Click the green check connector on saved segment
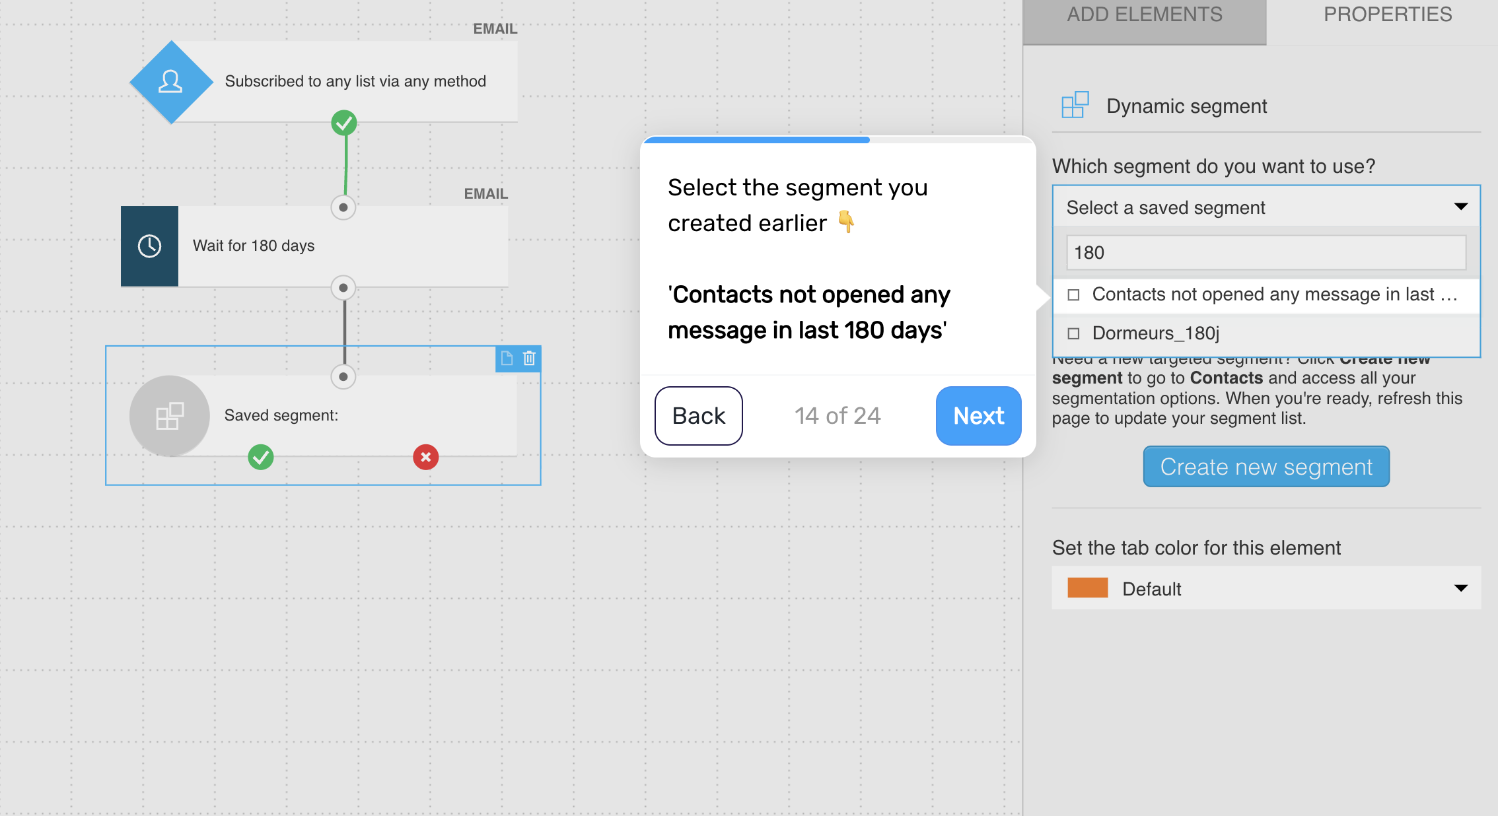The width and height of the screenshot is (1498, 816). pos(261,457)
